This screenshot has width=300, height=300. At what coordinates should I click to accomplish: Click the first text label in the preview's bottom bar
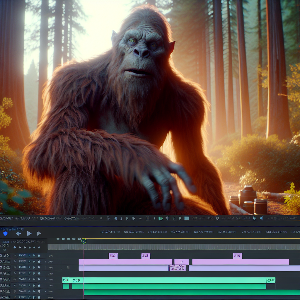(6, 218)
